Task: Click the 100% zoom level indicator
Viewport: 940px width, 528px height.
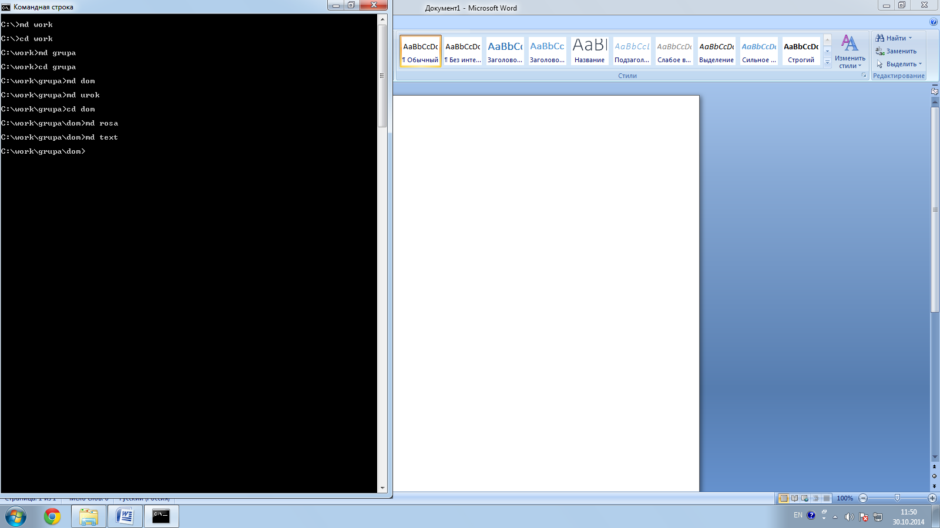Action: tap(845, 498)
